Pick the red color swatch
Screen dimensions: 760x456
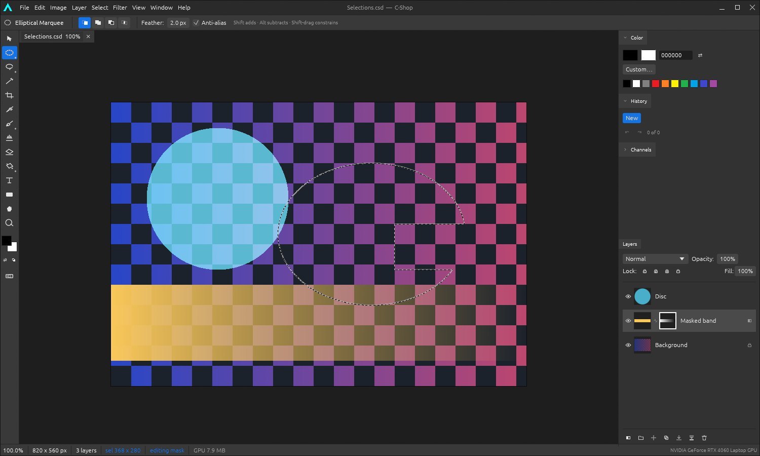pyautogui.click(x=656, y=84)
